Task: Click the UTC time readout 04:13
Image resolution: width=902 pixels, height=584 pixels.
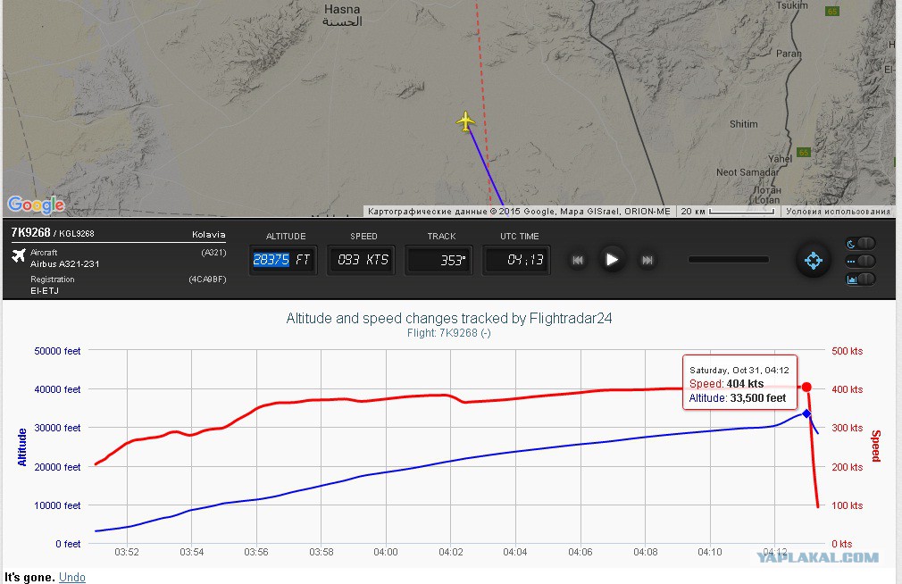Action: (516, 260)
